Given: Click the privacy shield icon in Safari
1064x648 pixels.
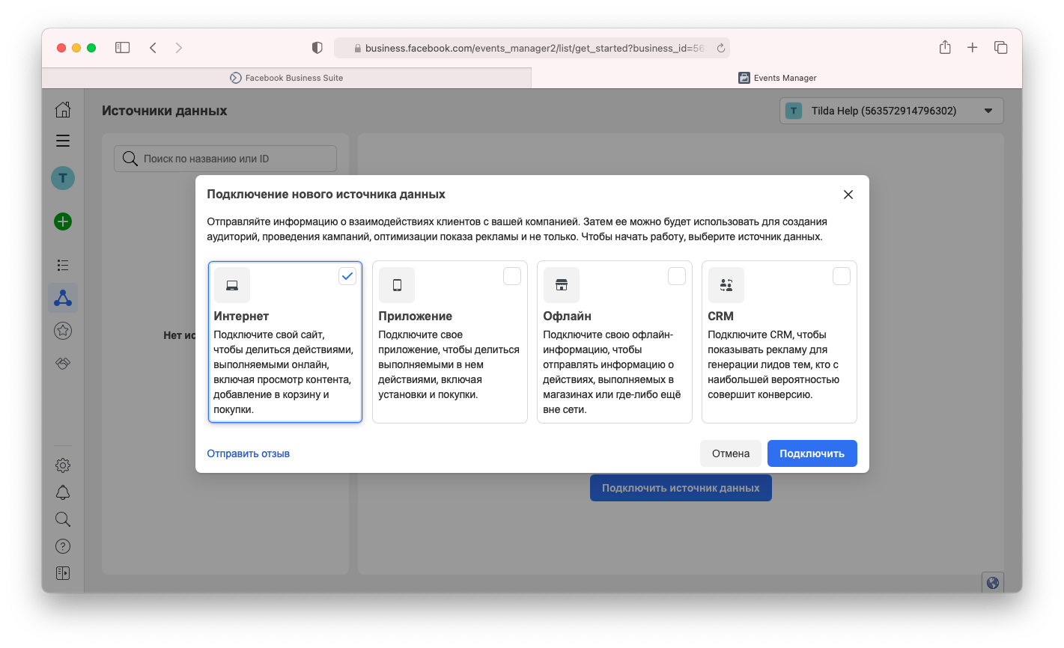Looking at the screenshot, I should point(317,48).
